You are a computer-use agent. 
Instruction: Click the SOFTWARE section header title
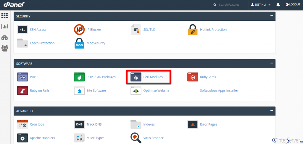24,63
